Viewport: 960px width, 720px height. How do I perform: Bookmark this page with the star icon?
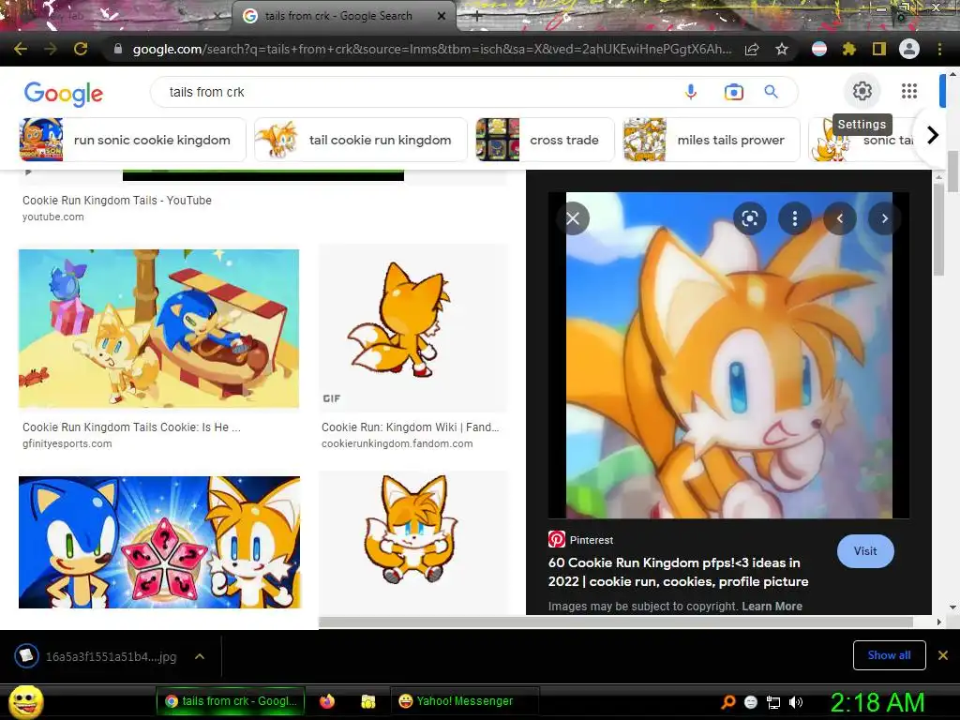point(782,49)
